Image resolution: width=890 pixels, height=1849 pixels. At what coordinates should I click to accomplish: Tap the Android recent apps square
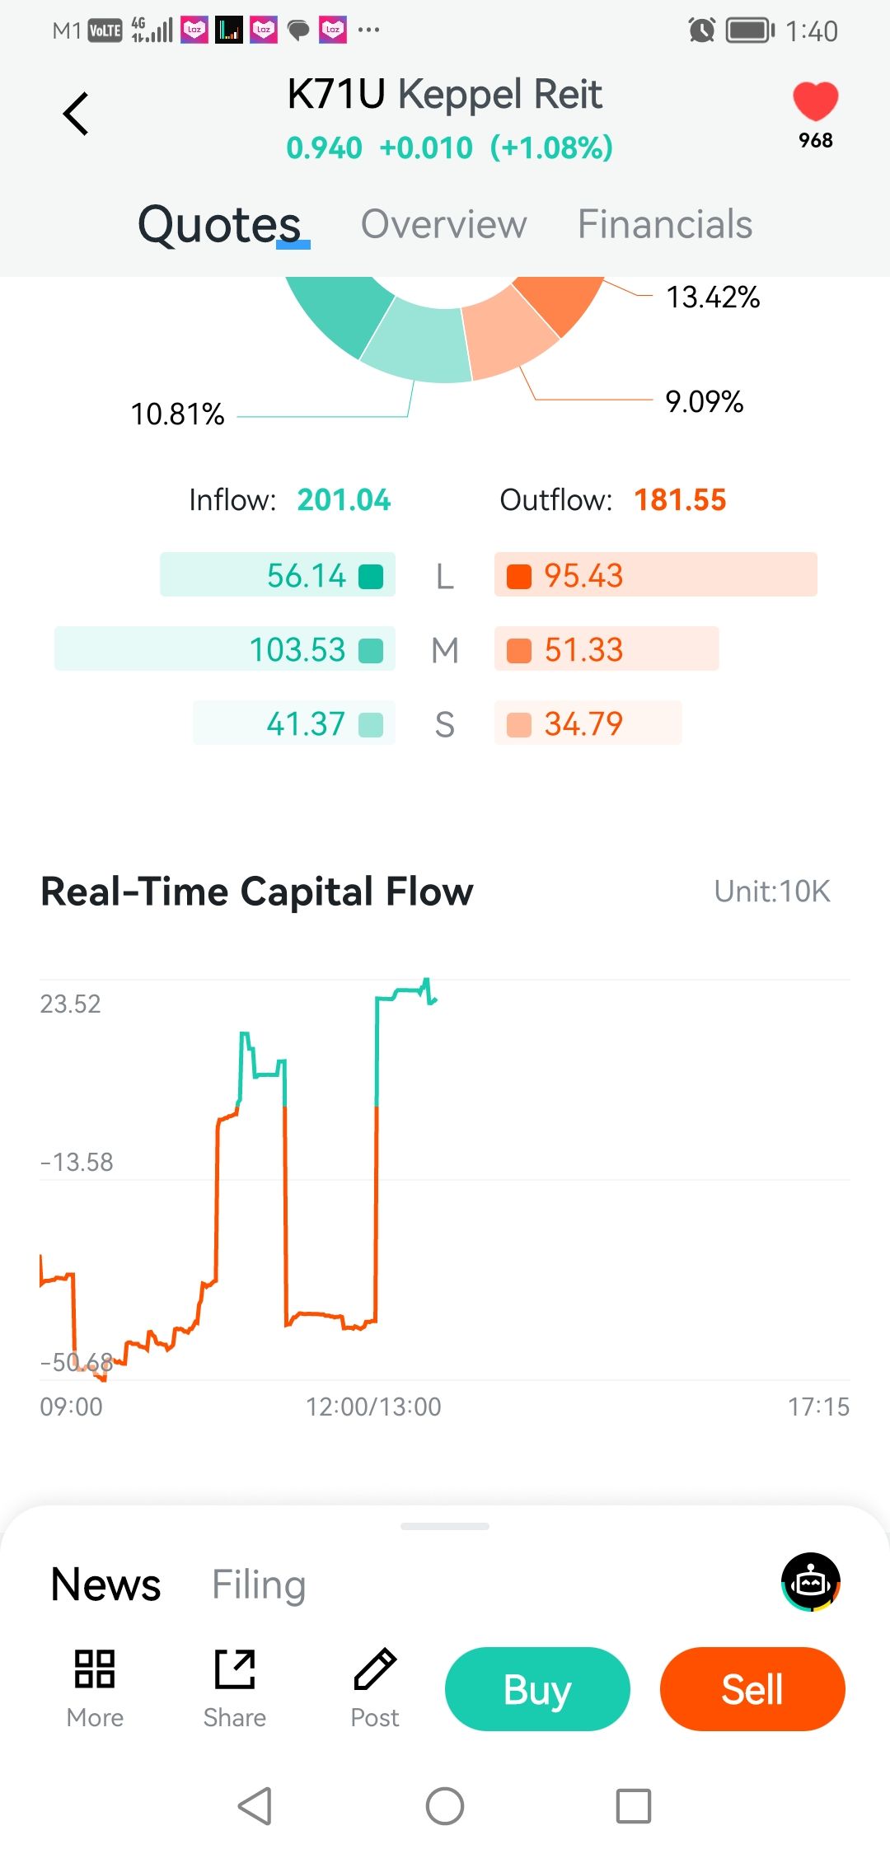(x=634, y=1806)
